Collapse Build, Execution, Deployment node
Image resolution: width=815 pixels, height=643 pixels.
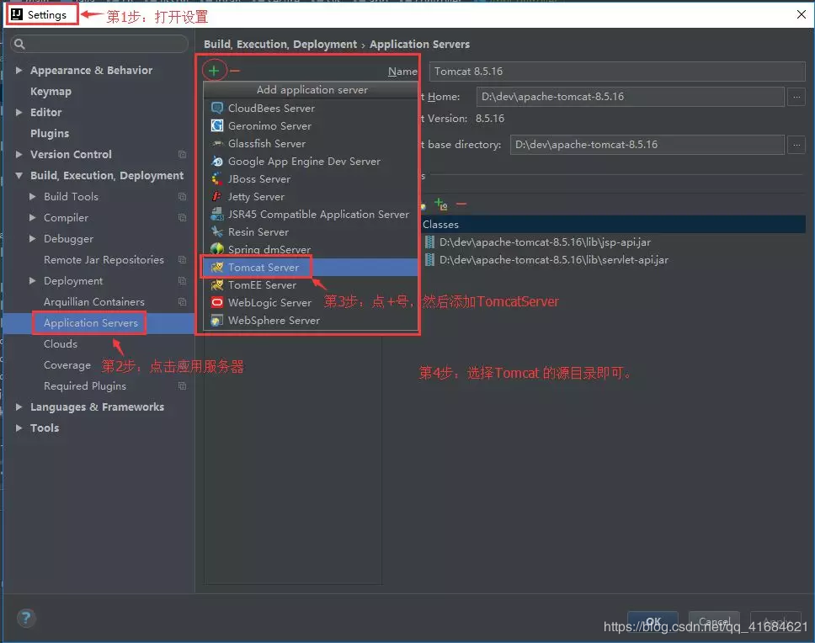coord(19,176)
